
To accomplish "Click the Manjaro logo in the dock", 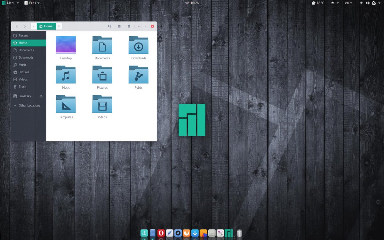I will point(228,233).
